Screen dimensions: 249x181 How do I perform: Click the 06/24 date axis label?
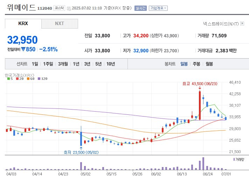coord(208,174)
